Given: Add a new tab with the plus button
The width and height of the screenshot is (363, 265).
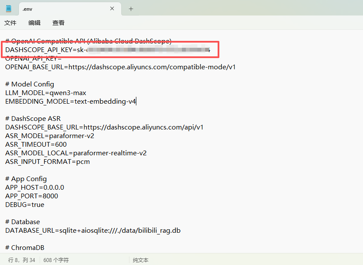Looking at the screenshot, I should coord(131,9).
